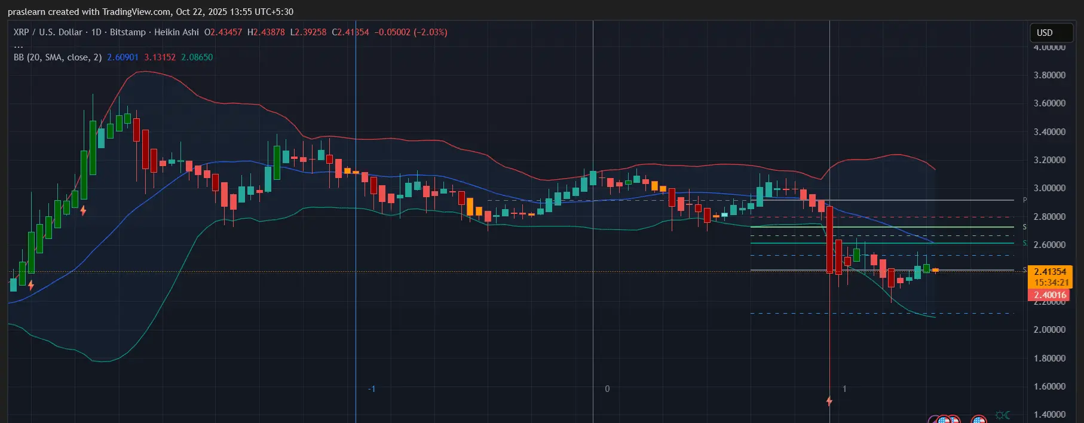Click the BB basis value 2.60901
This screenshot has width=1084, height=423.
tap(123, 57)
